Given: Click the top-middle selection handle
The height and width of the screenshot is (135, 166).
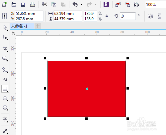Looking at the screenshot, I should pos(86,58).
